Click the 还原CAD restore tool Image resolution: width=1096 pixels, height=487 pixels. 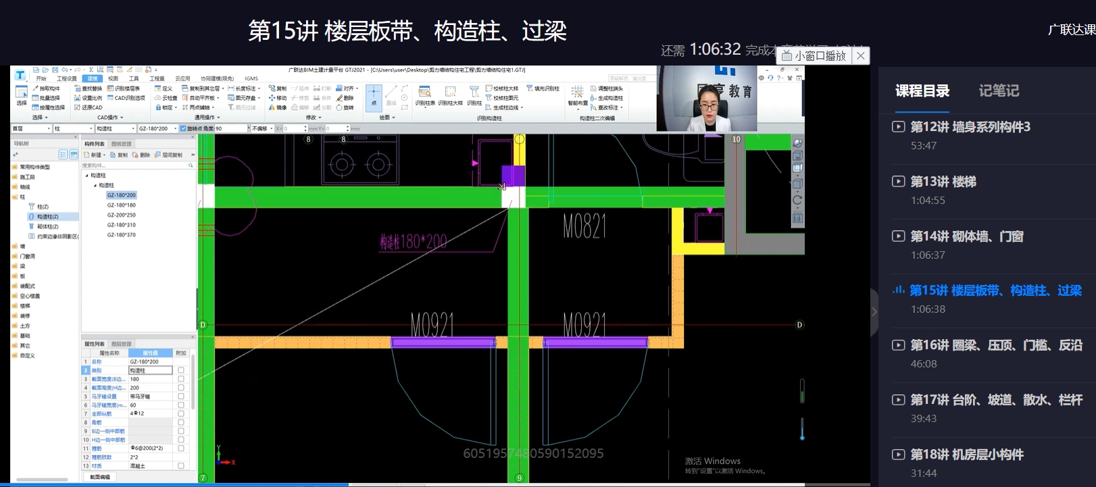pyautogui.click(x=89, y=107)
